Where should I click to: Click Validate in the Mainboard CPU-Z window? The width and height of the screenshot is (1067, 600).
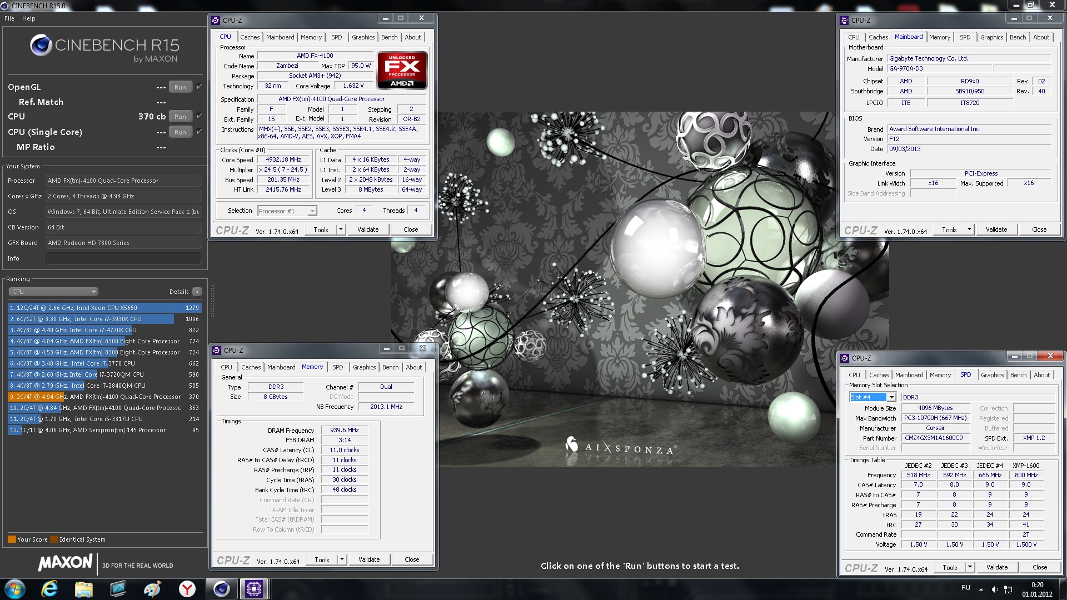pyautogui.click(x=996, y=229)
